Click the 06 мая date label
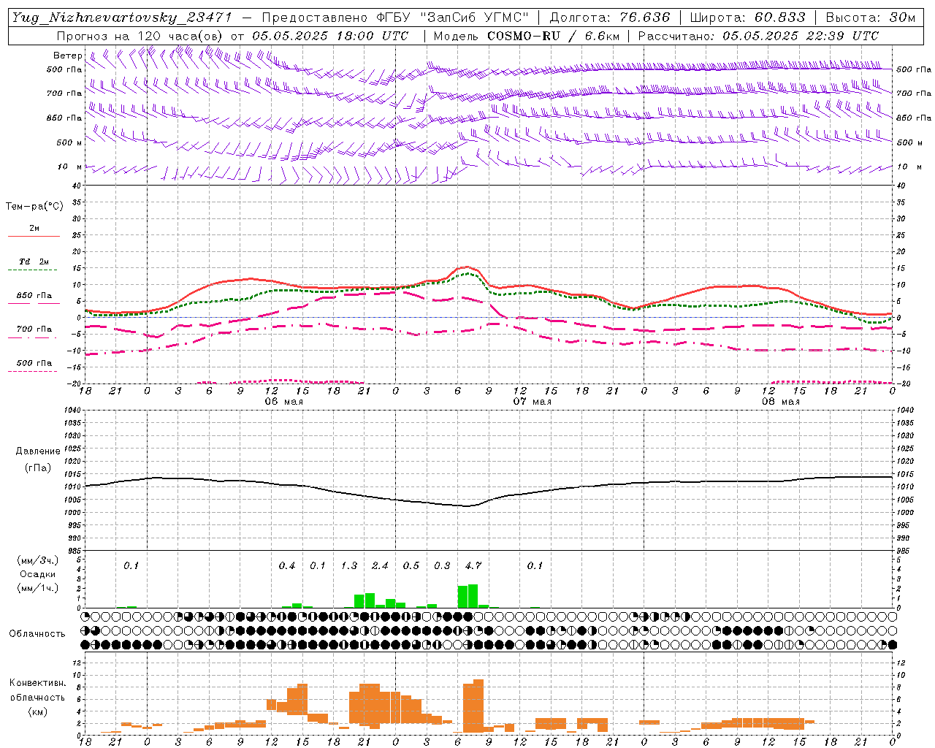 tap(283, 402)
